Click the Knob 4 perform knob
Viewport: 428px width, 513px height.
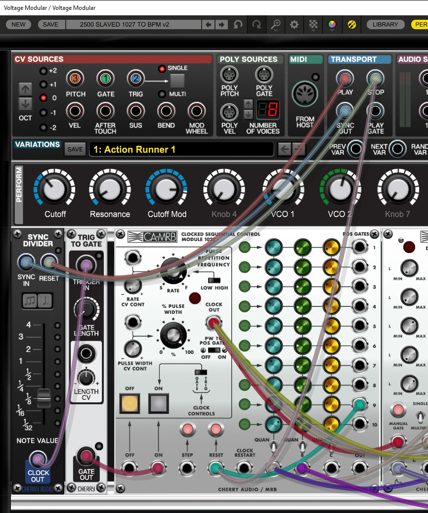pyautogui.click(x=224, y=189)
